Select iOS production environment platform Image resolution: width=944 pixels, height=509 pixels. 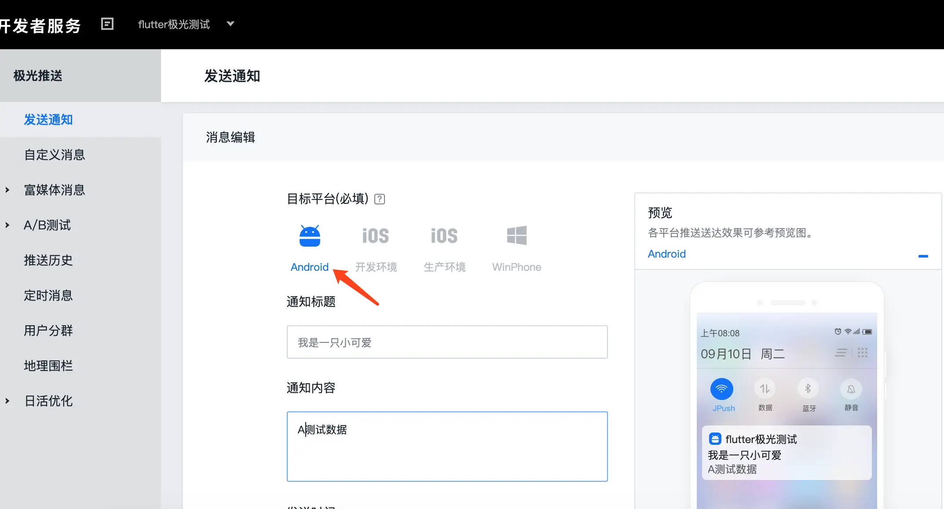[444, 236]
